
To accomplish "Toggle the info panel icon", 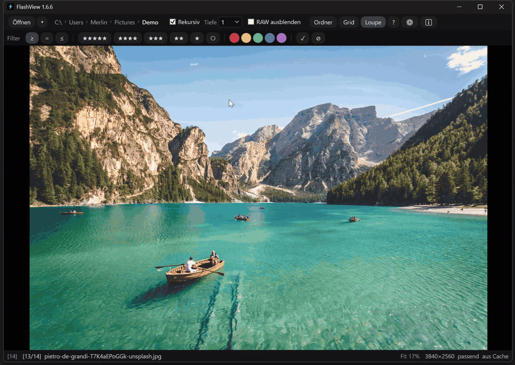I will point(429,22).
